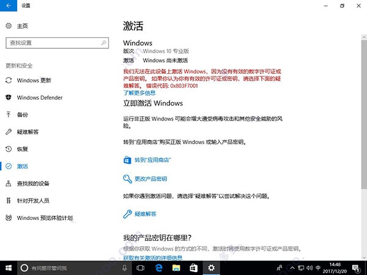Open Microsoft Store from taskbar
Image resolution: width=367 pixels, height=275 pixels.
click(193, 268)
